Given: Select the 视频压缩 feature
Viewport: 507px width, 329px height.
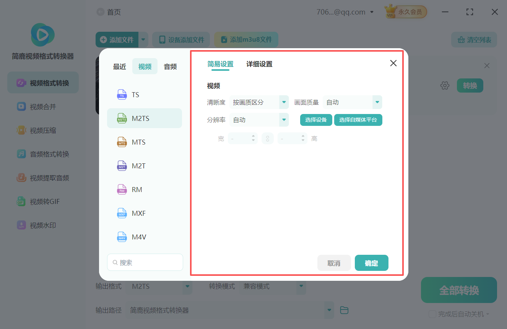Looking at the screenshot, I should pyautogui.click(x=43, y=130).
